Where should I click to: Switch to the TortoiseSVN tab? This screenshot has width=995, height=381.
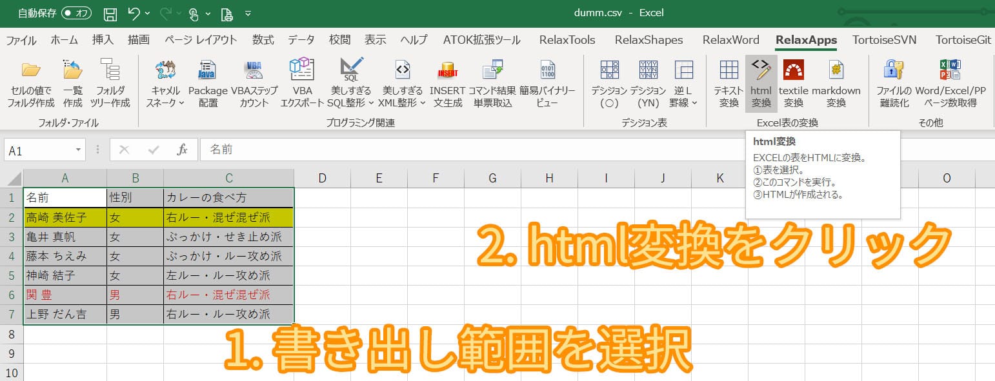pyautogui.click(x=884, y=40)
